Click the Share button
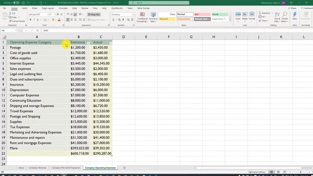Viewport: 313px width, 176px height. click(x=292, y=8)
